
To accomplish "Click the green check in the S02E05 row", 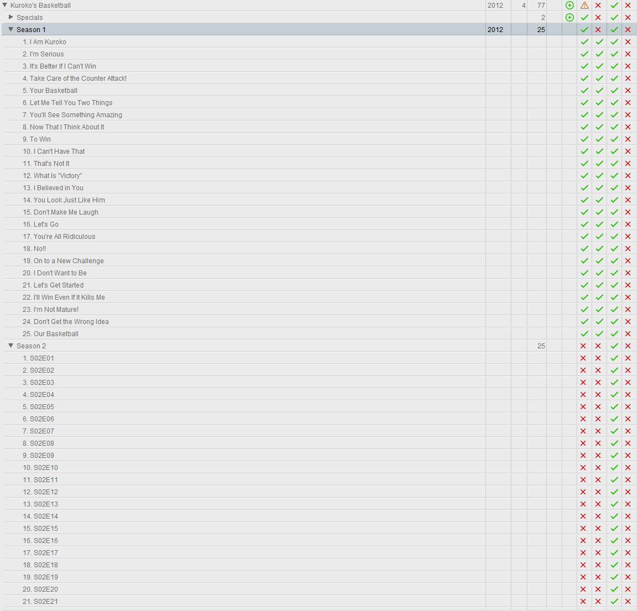I will pos(614,406).
